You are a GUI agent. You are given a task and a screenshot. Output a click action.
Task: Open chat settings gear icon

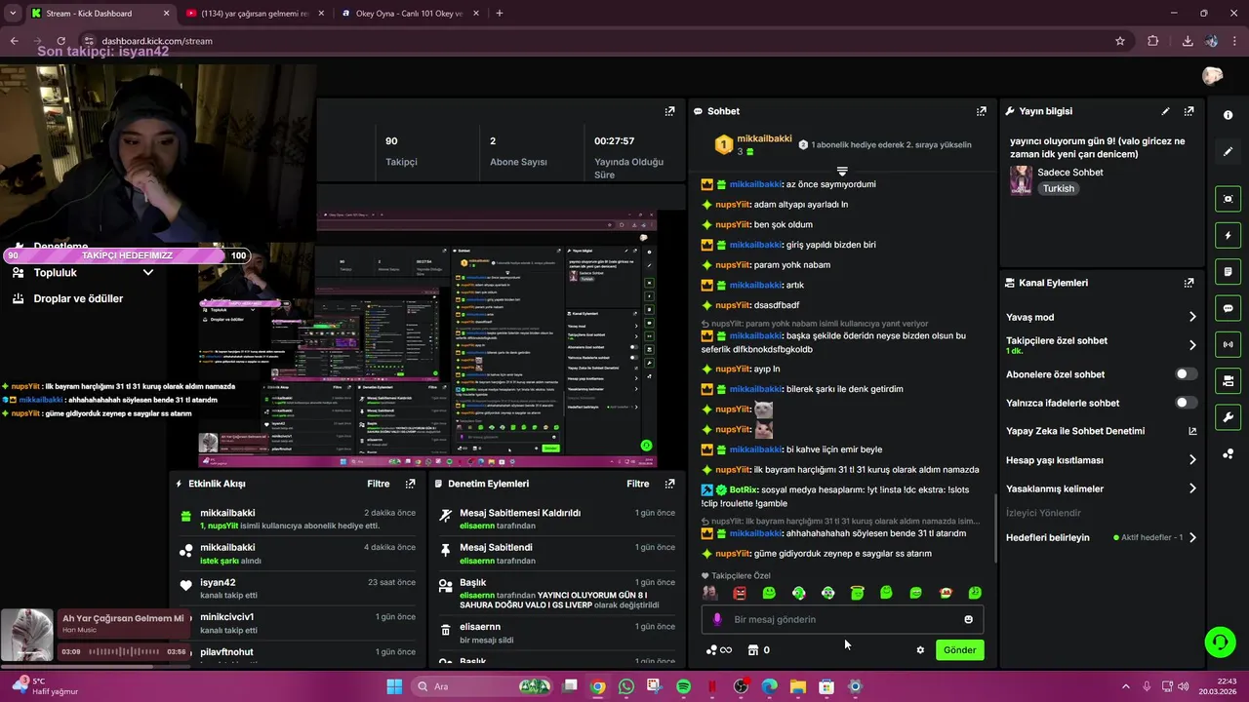[919, 650]
